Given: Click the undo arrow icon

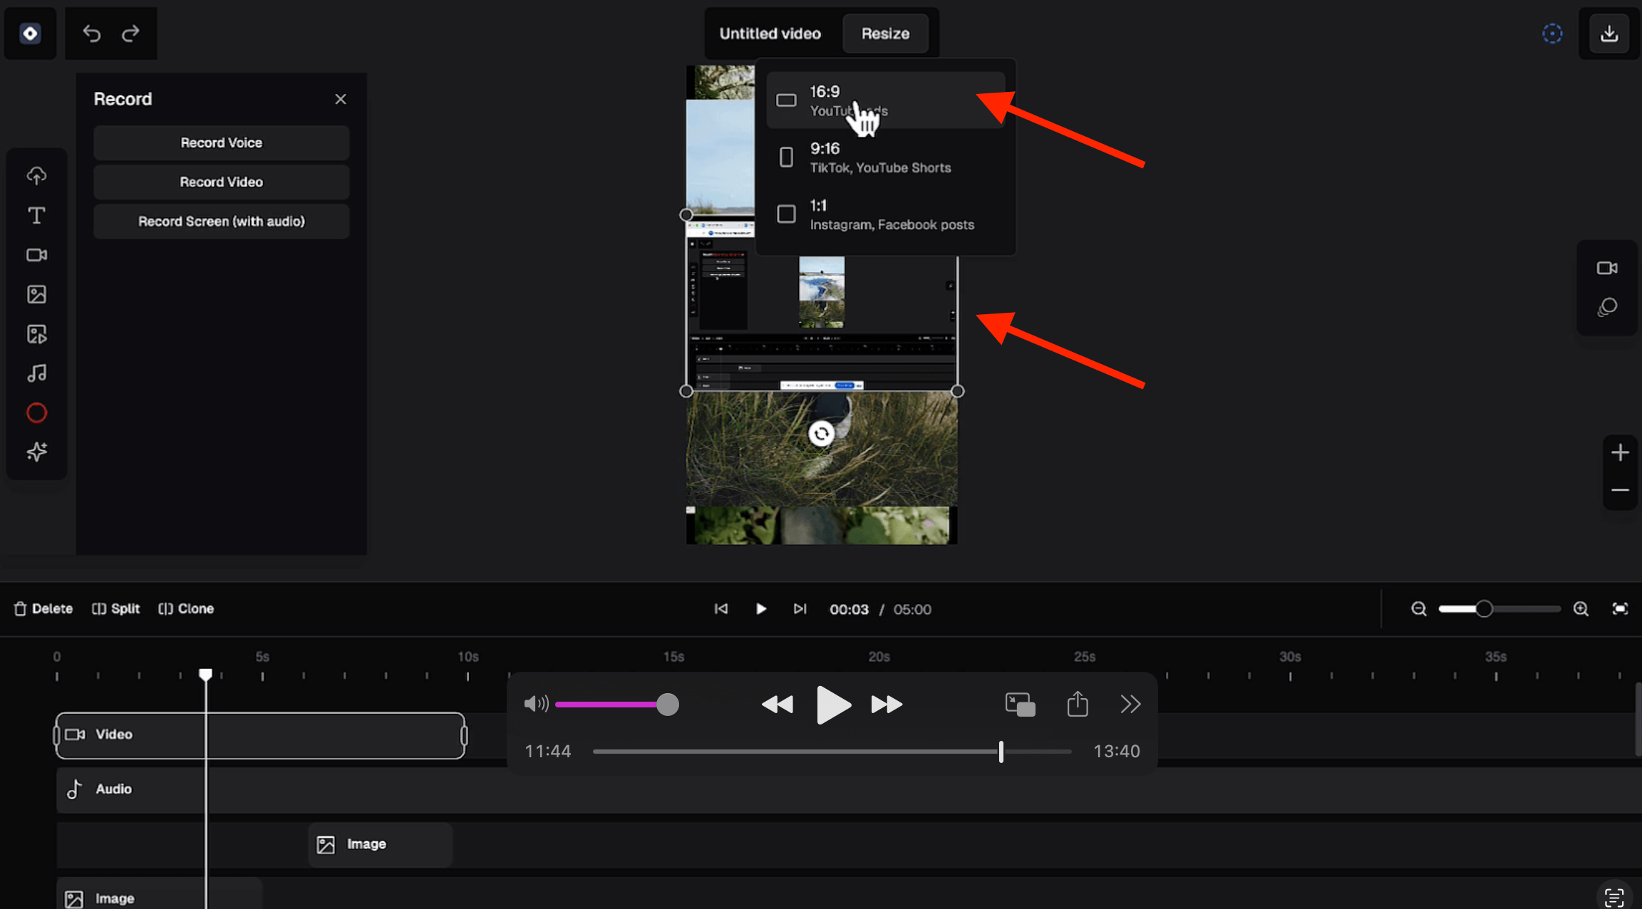Looking at the screenshot, I should pos(91,33).
